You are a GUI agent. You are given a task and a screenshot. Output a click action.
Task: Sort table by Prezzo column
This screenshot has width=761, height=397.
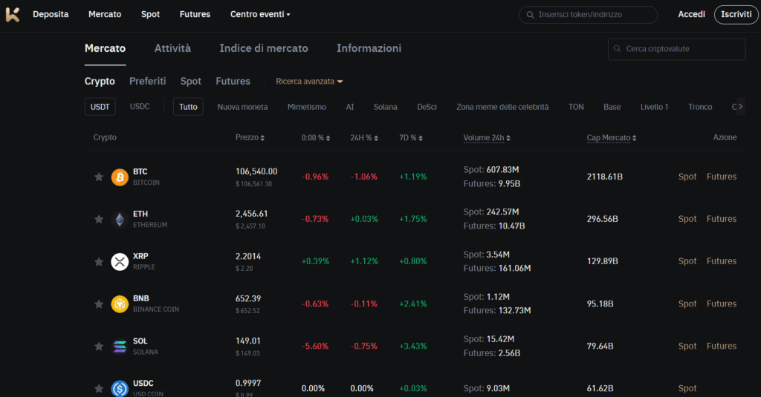250,138
